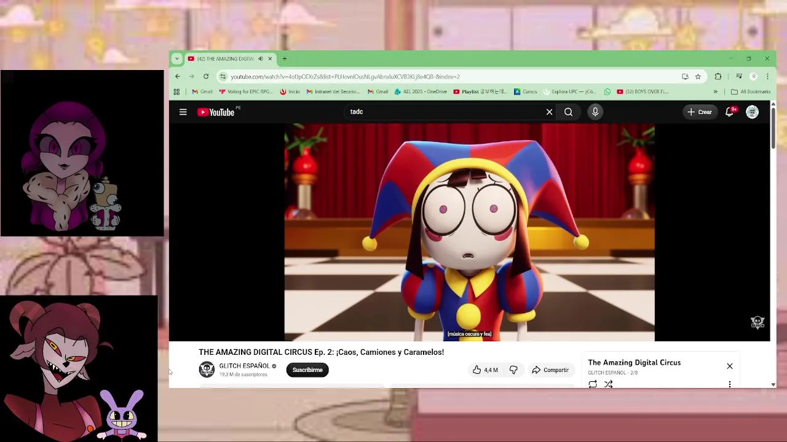Share the video with Compartir
This screenshot has height=442, width=787.
click(x=550, y=370)
